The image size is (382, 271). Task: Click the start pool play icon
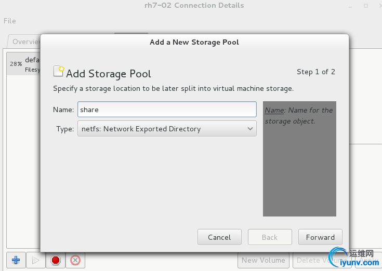pos(35,260)
